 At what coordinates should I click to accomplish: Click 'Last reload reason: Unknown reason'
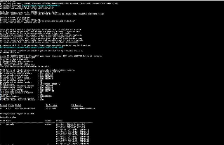pyautogui.click(x=20, y=23)
